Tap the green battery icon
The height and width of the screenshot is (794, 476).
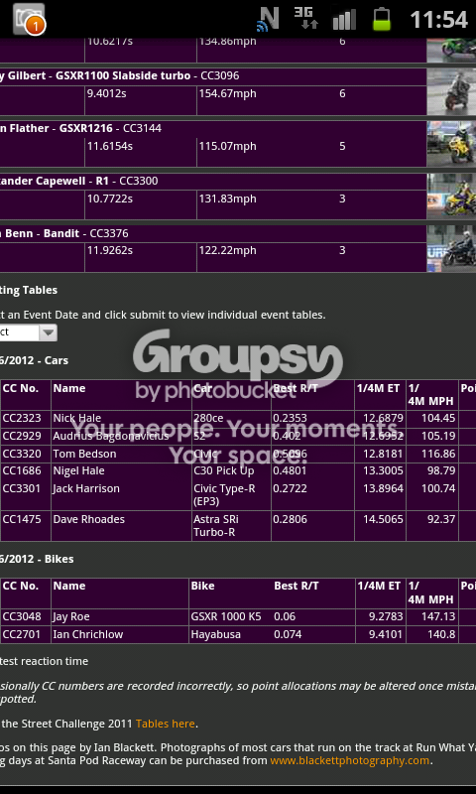coord(382,19)
